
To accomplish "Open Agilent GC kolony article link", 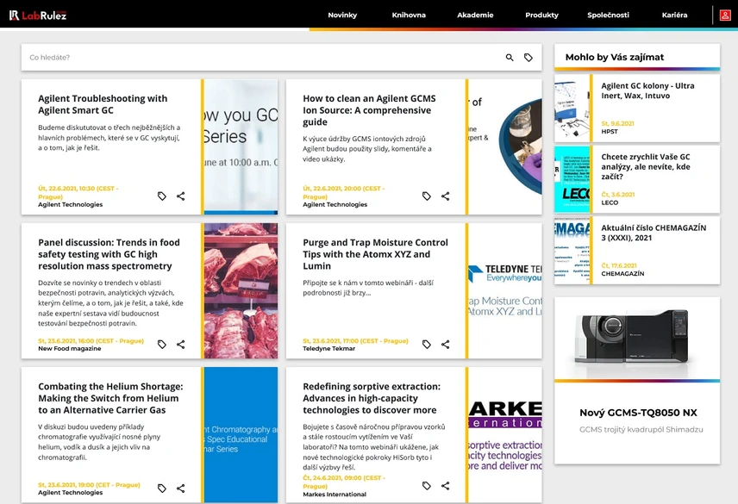I will (x=647, y=90).
